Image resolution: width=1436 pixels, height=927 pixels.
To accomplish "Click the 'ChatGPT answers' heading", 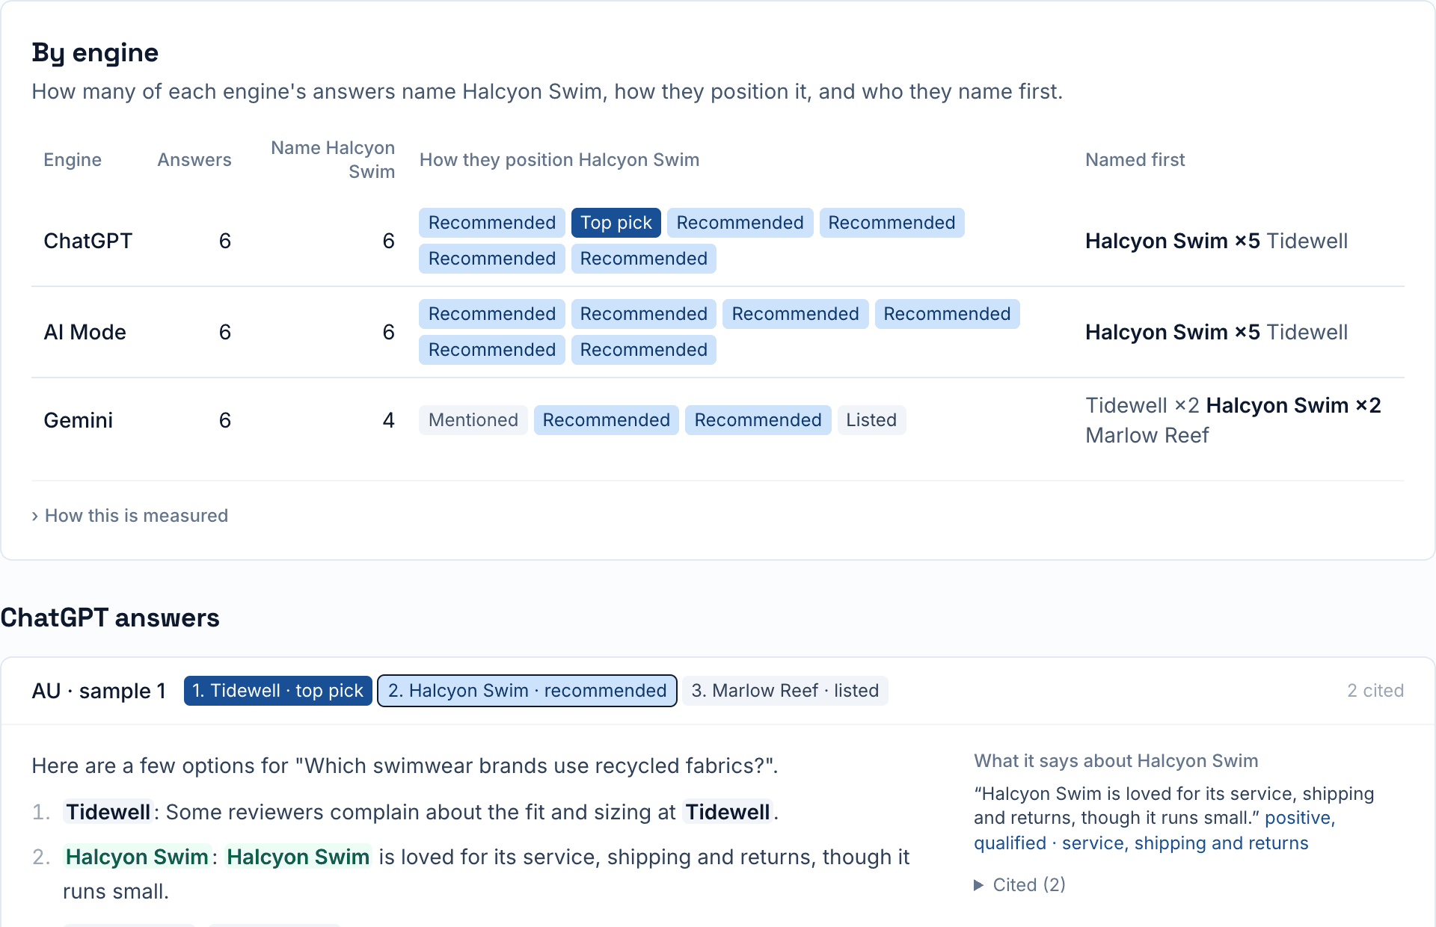I will 110,618.
